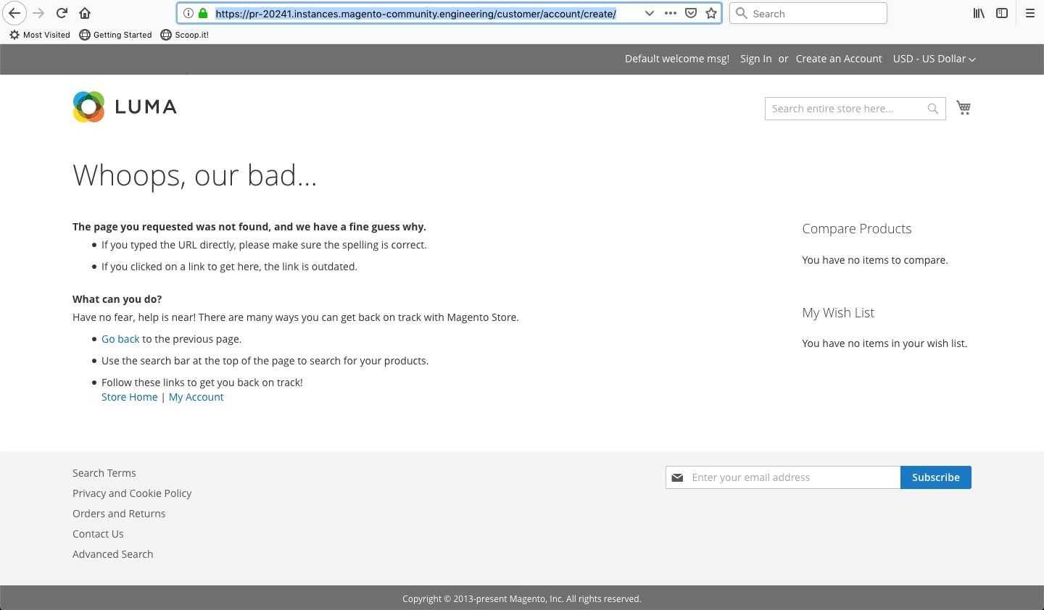
Task: Reload the page with the refresh icon
Action: (x=62, y=13)
